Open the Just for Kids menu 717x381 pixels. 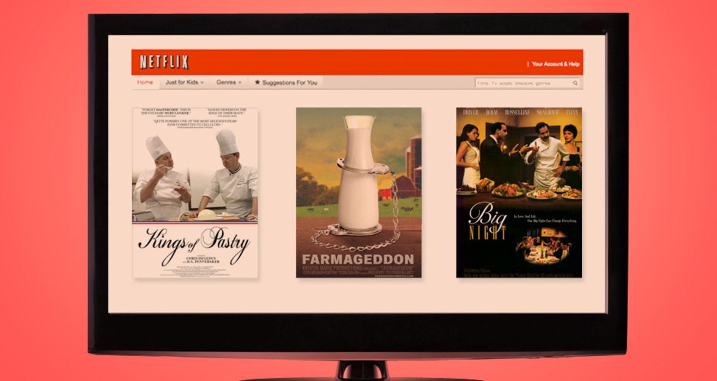185,82
